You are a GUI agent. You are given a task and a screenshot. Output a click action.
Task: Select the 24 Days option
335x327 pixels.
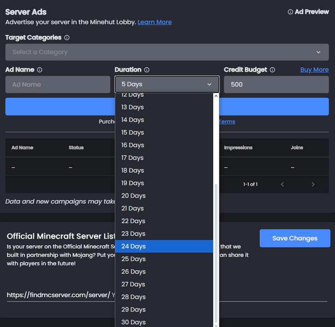coord(164,246)
